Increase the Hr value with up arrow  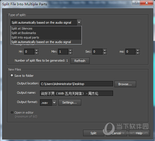point(36,50)
